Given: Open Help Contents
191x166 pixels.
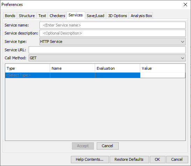Looking at the screenshot, I should 90,159.
